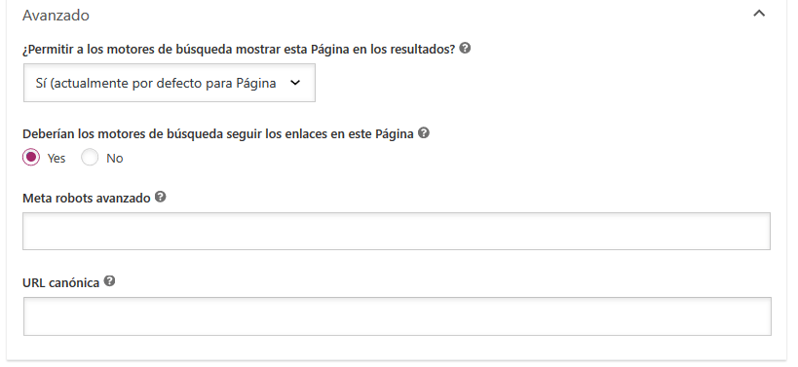Focus the URL canónica text field
Screen dimensions: 798x367
point(397,316)
